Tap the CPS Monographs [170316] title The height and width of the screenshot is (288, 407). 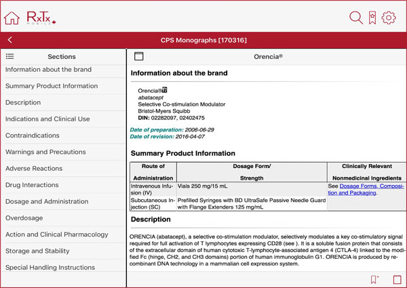click(203, 40)
